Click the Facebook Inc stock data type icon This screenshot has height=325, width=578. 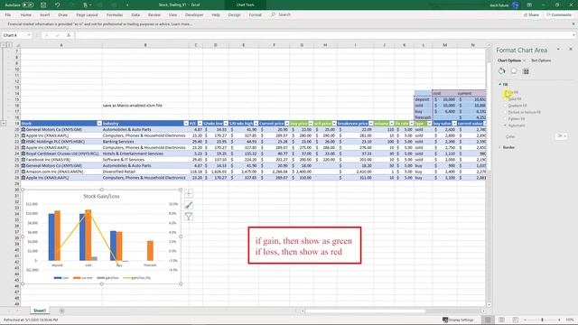pyautogui.click(x=23, y=160)
